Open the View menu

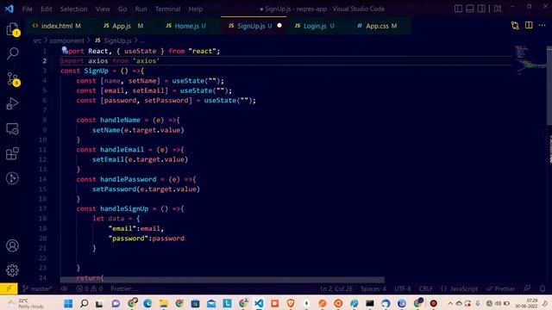[x=103, y=9]
